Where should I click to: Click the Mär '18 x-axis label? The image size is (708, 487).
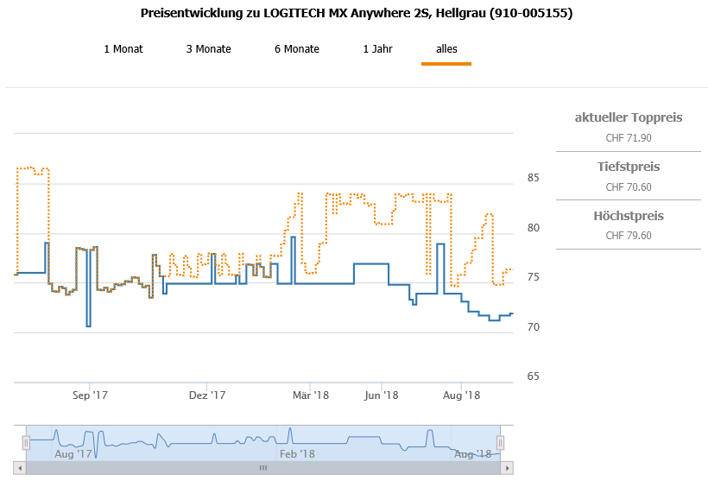pos(311,395)
